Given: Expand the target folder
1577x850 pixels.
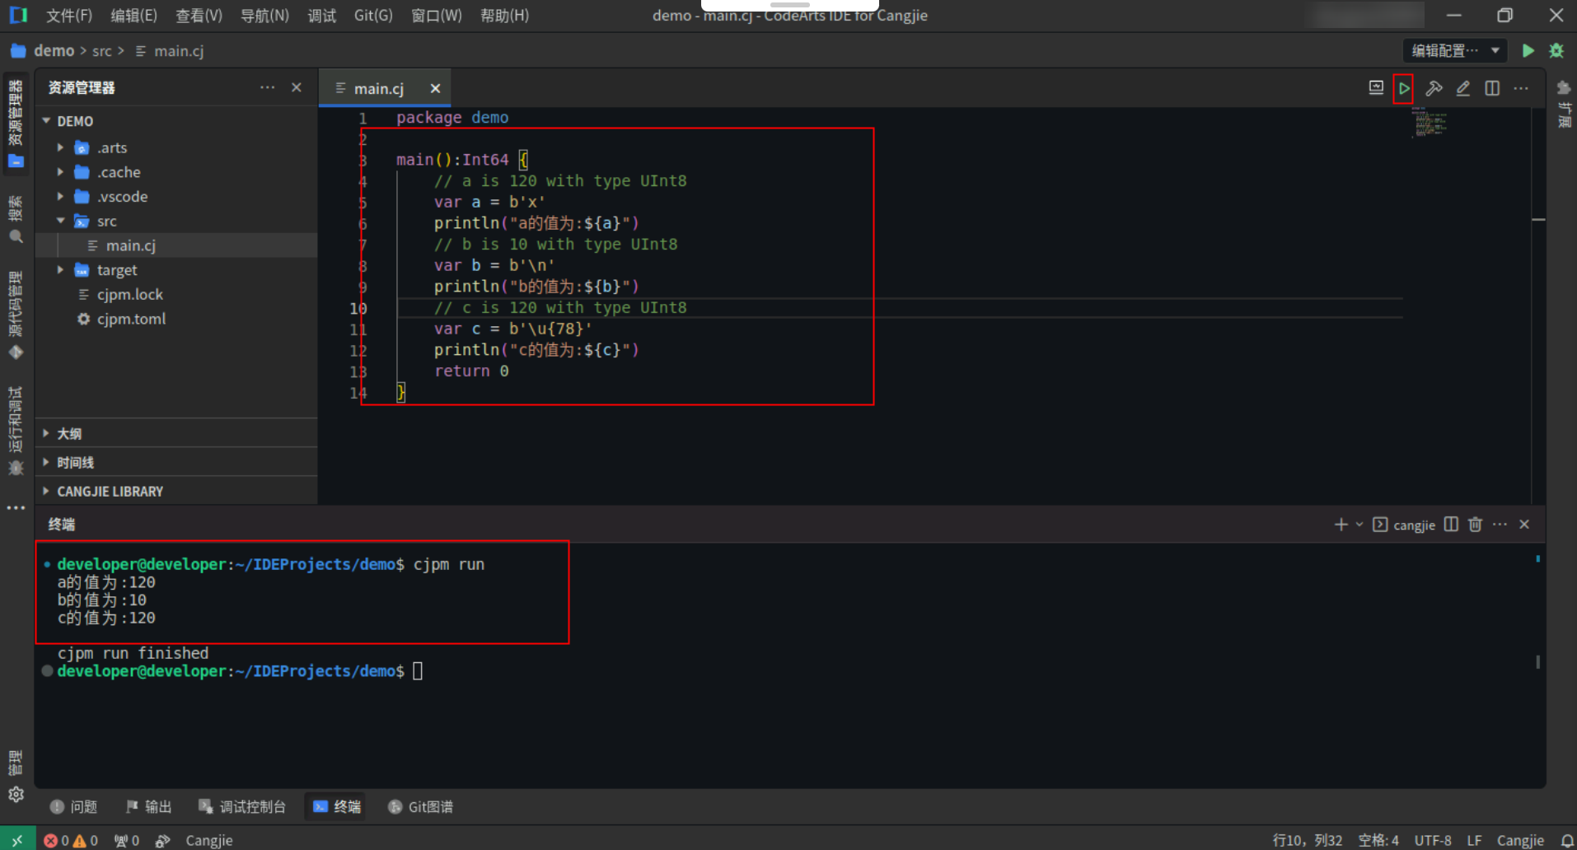Looking at the screenshot, I should [60, 269].
